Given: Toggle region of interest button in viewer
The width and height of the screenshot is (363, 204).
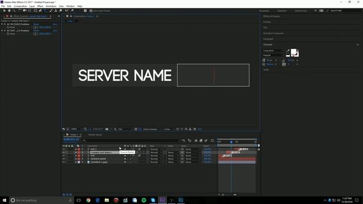Looking at the screenshot, I should (136, 129).
